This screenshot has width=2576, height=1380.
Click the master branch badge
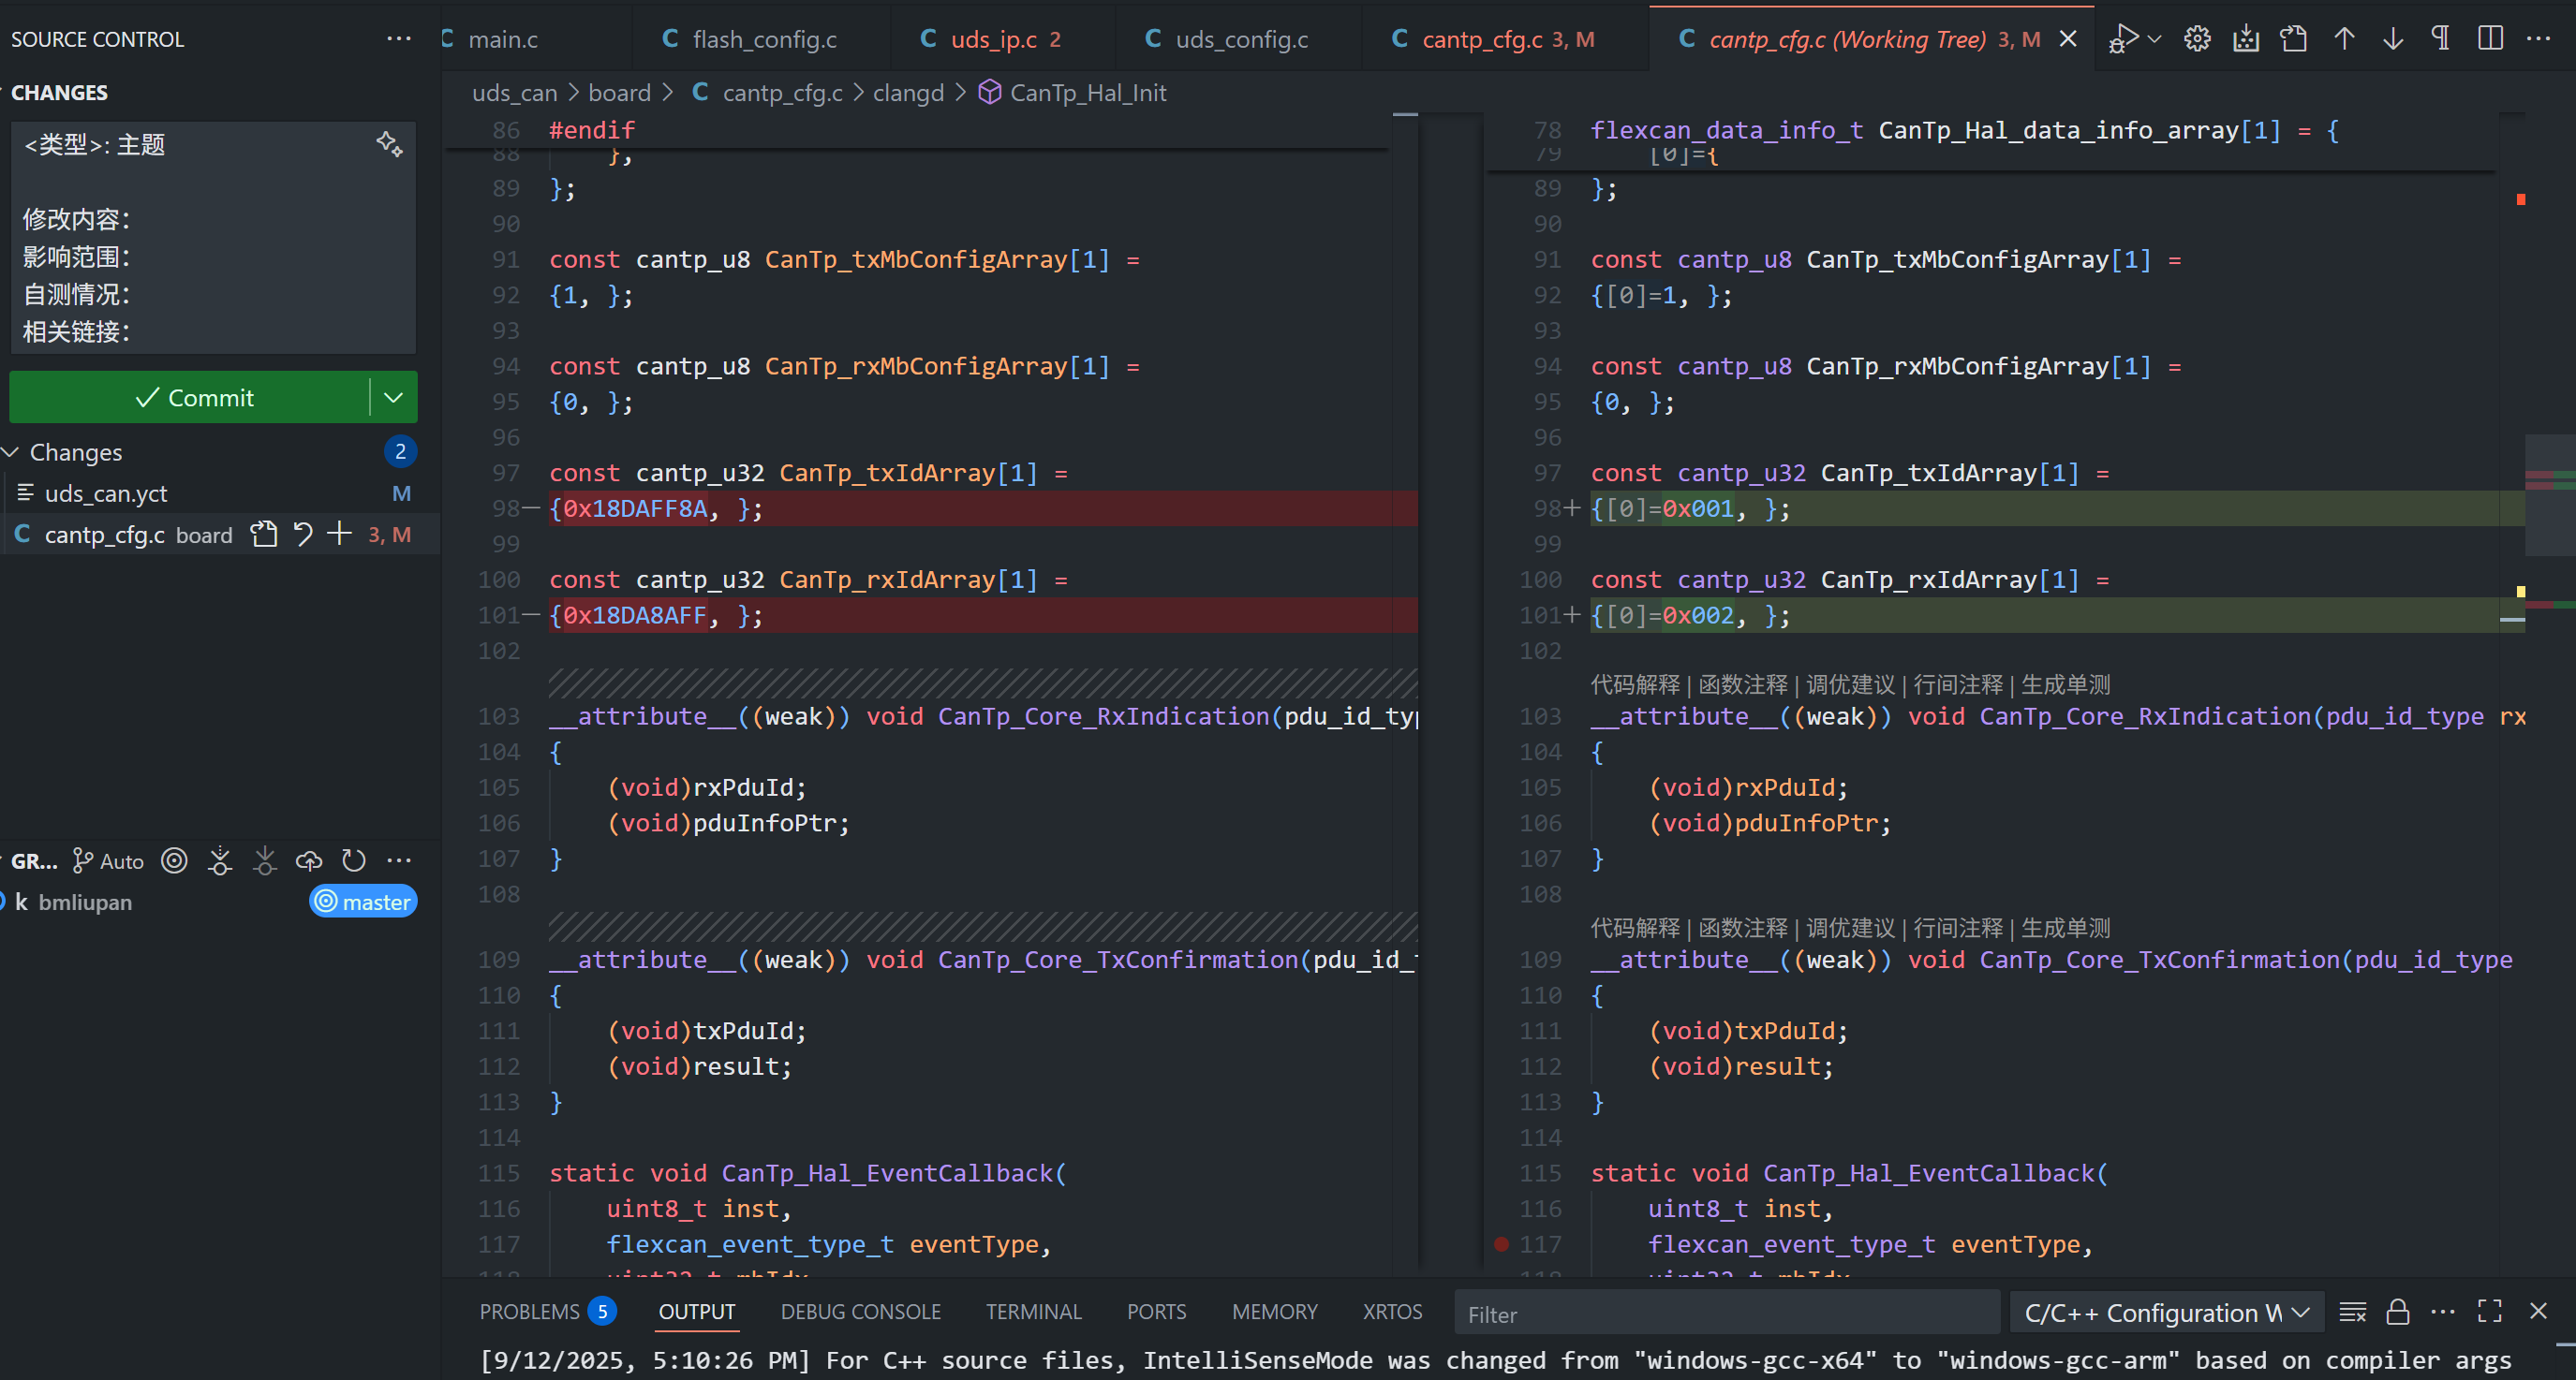tap(363, 902)
